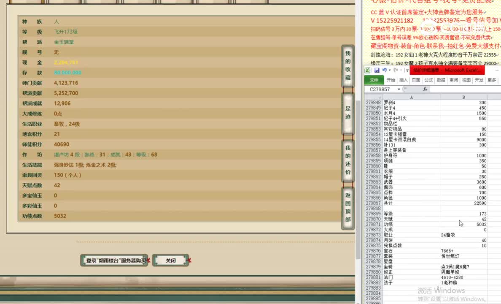Click the 7666+ cell
501x304 pixels.
pos(463,251)
